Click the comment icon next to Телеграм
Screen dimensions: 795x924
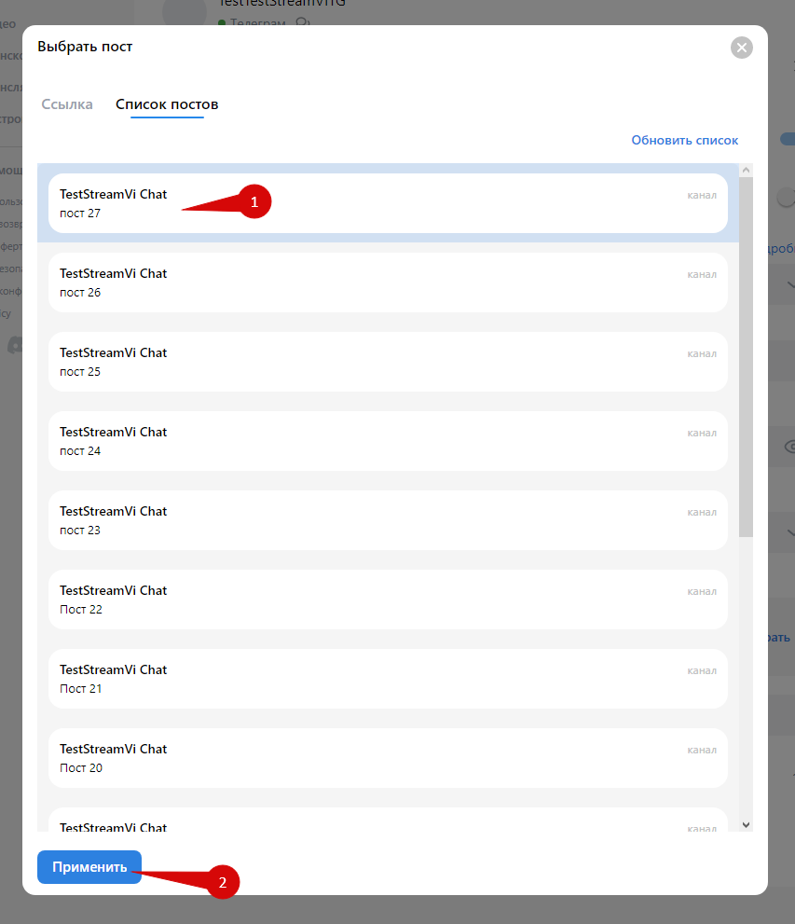point(303,22)
